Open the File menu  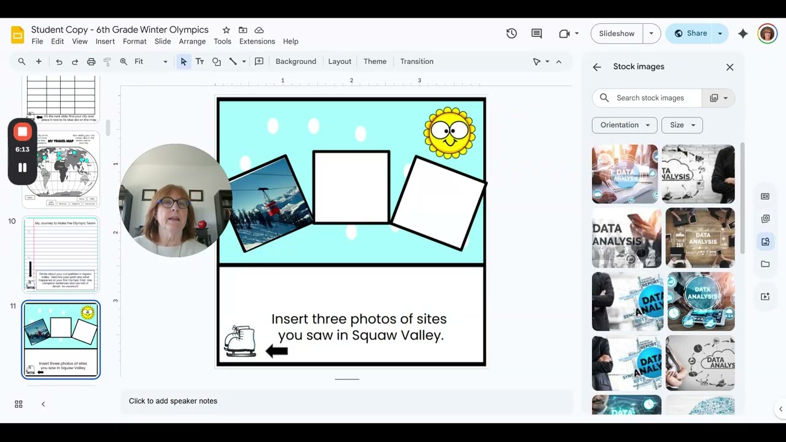tap(37, 42)
